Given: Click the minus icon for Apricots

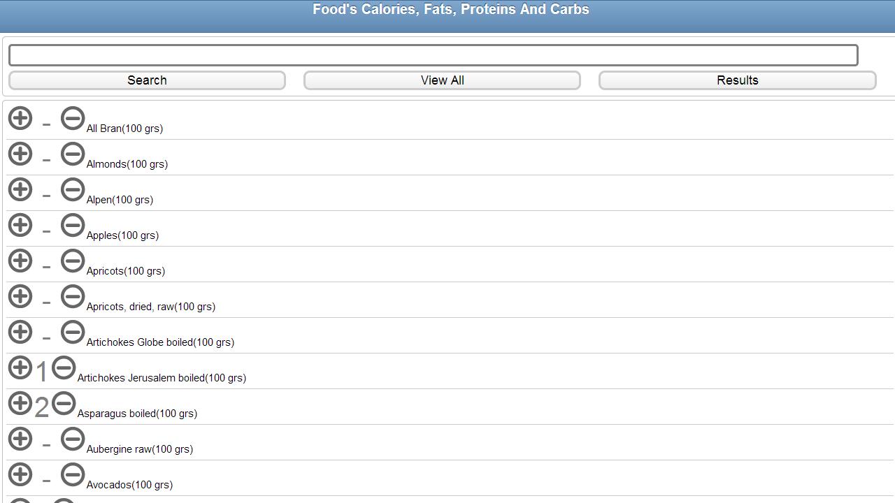Looking at the screenshot, I should tap(73, 261).
